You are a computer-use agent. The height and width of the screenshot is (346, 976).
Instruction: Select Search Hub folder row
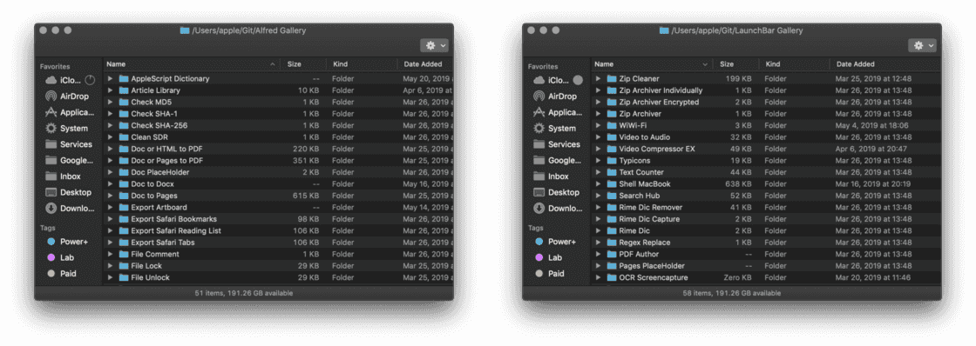tap(766, 196)
